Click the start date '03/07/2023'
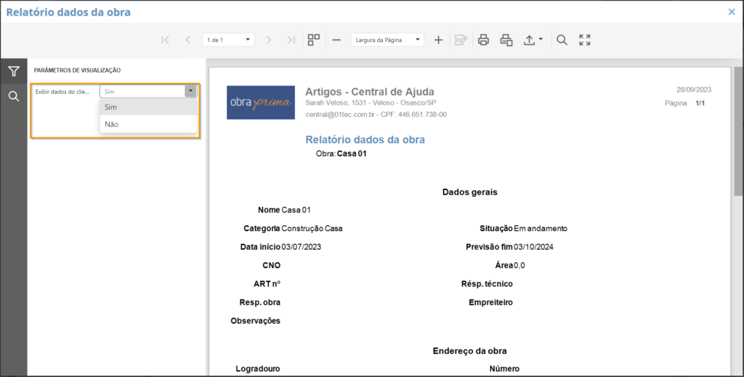The width and height of the screenshot is (744, 377). (302, 247)
